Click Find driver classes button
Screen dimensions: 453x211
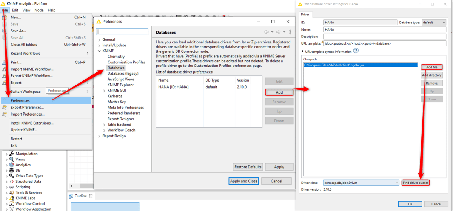click(x=416, y=183)
